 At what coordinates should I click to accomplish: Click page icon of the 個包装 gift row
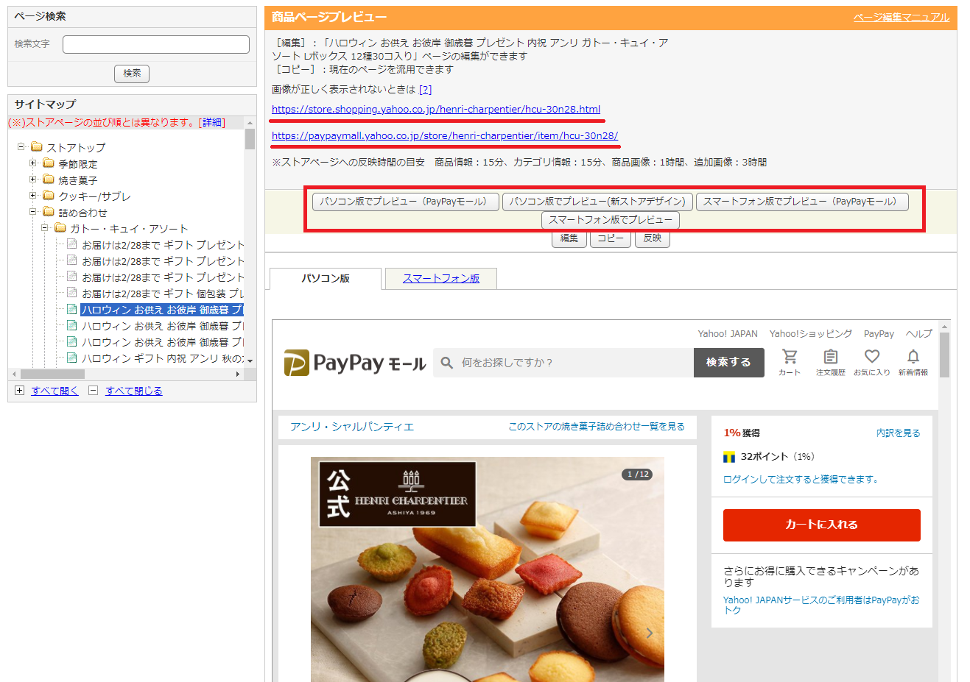pos(71,293)
